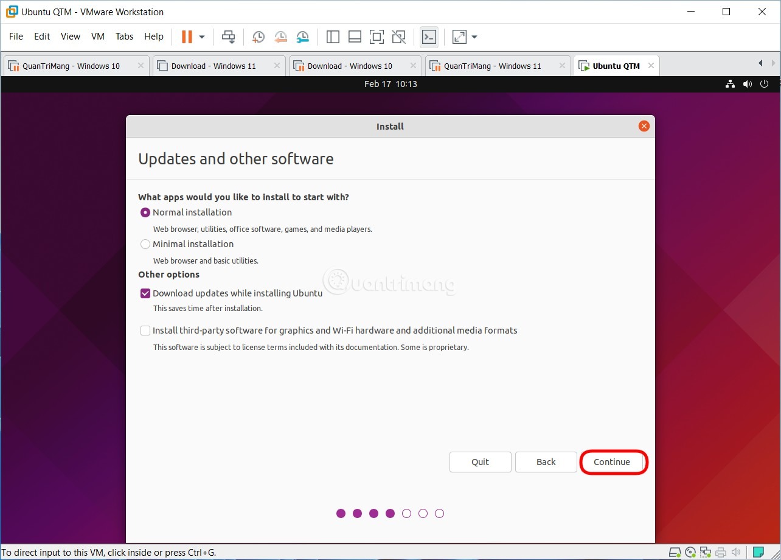Enter full screen mode icon
781x560 pixels.
click(x=377, y=37)
